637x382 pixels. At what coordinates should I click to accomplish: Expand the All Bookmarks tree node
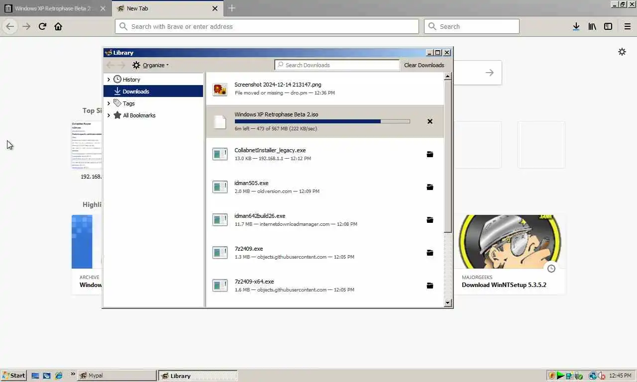[108, 115]
